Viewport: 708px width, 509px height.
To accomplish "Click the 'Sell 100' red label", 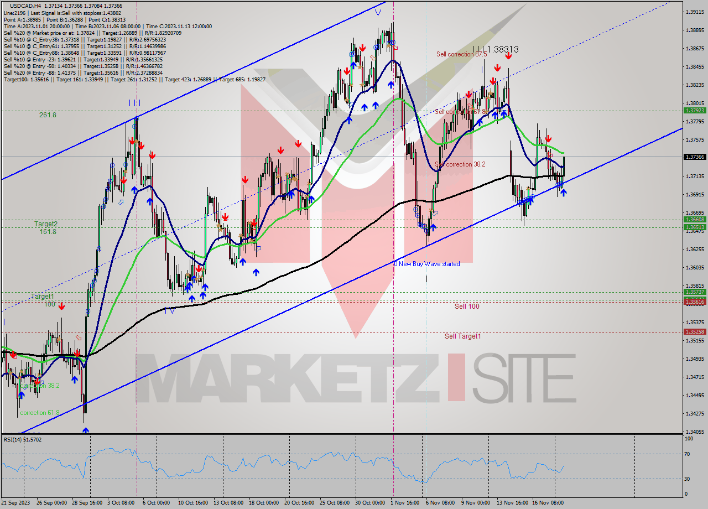I will click(467, 306).
